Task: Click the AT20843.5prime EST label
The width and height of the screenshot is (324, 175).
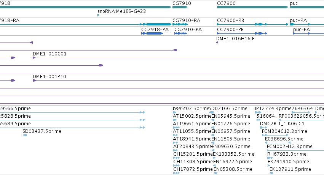Action: pyautogui.click(x=192, y=147)
